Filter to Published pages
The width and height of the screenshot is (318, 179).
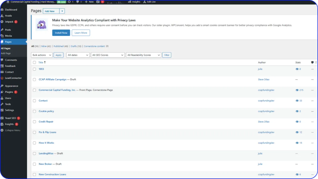61,46
